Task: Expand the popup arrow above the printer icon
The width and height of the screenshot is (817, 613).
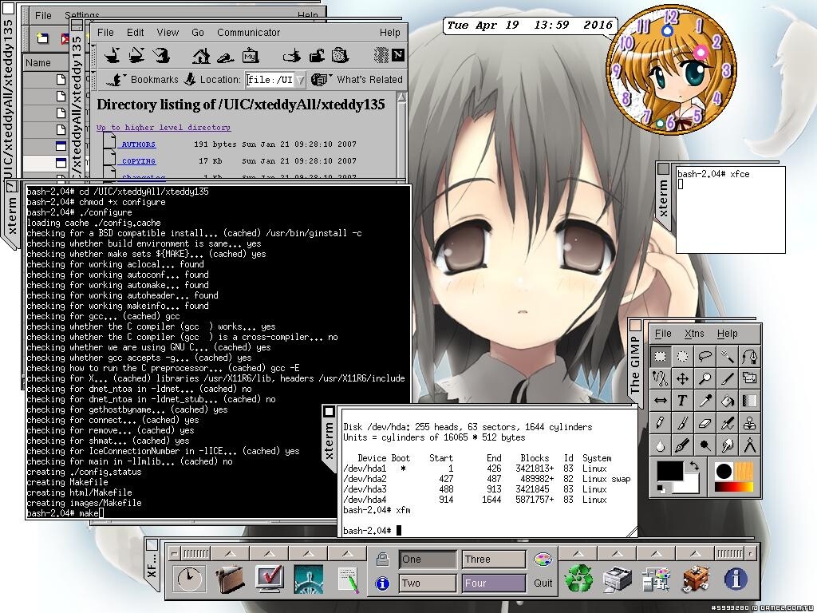Action: pos(617,553)
